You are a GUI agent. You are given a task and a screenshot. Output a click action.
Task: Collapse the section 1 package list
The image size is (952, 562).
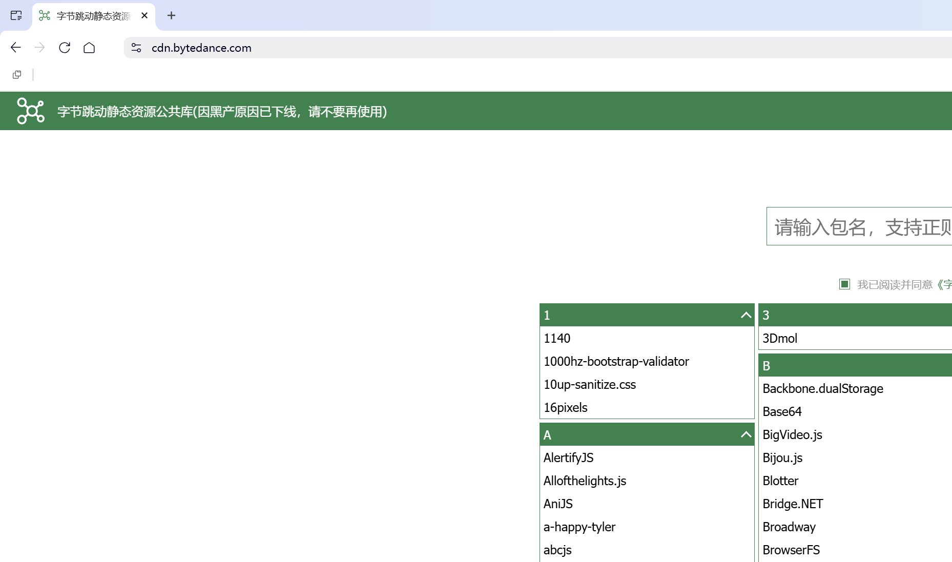coord(746,315)
